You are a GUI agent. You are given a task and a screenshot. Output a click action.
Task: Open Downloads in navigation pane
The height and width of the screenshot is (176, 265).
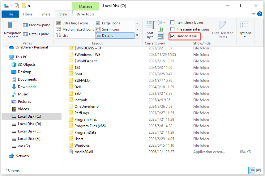click(24, 87)
